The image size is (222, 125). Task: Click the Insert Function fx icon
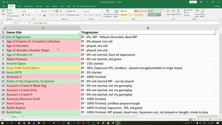pyautogui.click(x=29, y=23)
